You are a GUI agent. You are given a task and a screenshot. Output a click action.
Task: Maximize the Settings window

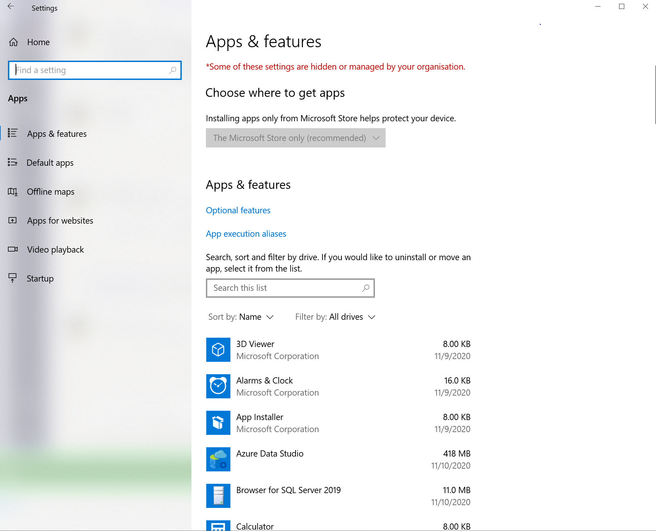tap(622, 6)
